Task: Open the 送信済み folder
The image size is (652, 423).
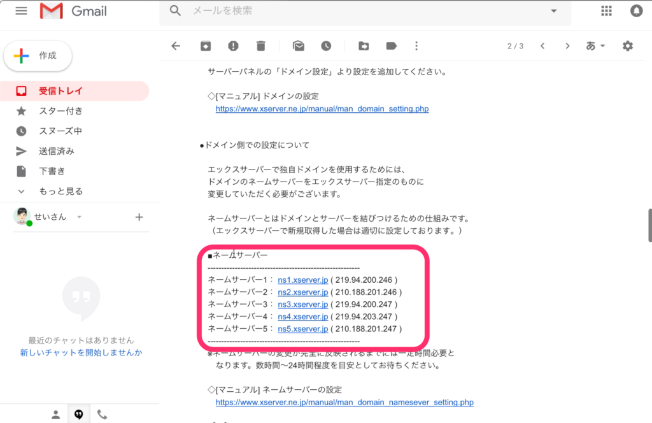Action: tap(56, 151)
